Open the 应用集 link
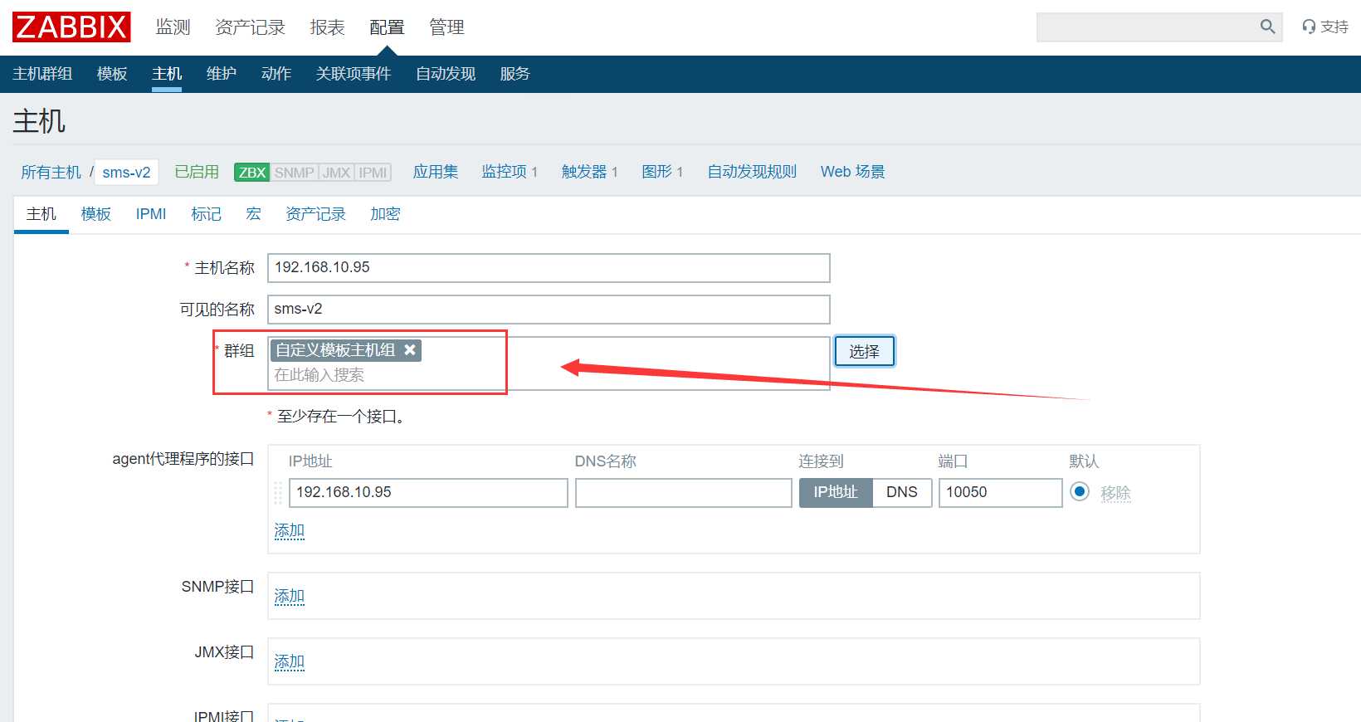The height and width of the screenshot is (722, 1361). coord(436,172)
